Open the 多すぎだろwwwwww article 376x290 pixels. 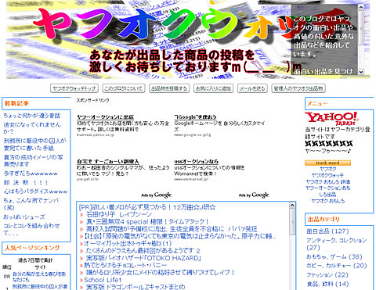click(31, 174)
